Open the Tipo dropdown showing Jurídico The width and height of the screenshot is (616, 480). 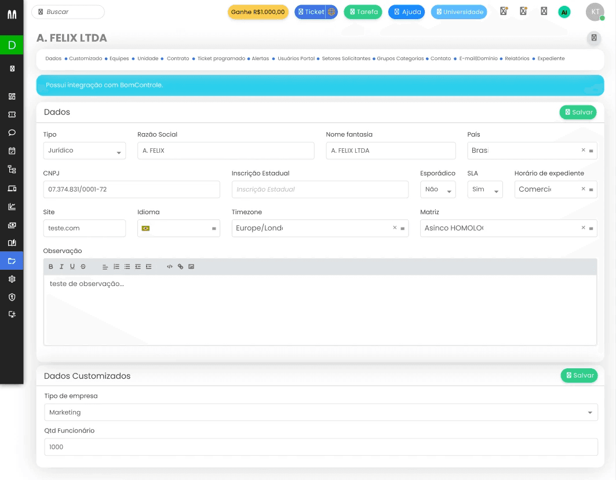(85, 151)
